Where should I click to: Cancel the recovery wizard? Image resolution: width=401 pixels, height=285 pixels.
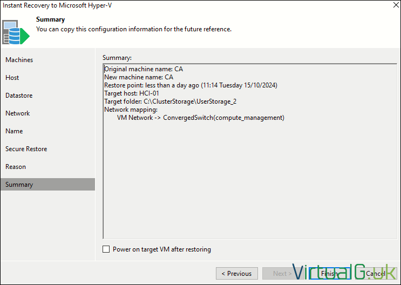click(x=376, y=274)
